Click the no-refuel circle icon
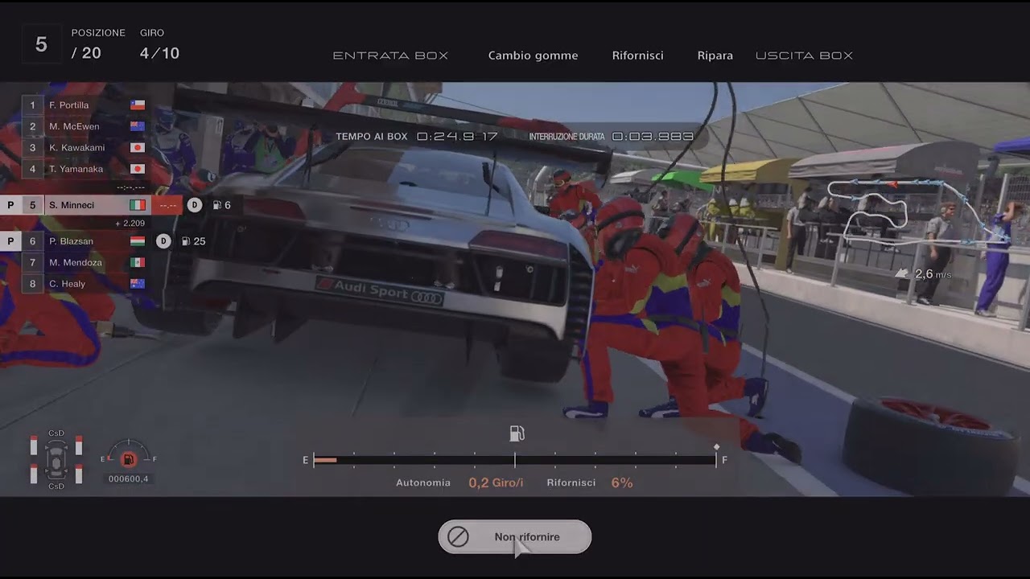 [458, 536]
